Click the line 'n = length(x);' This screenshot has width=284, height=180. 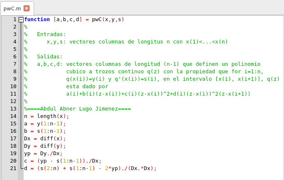pyautogui.click(x=46, y=116)
